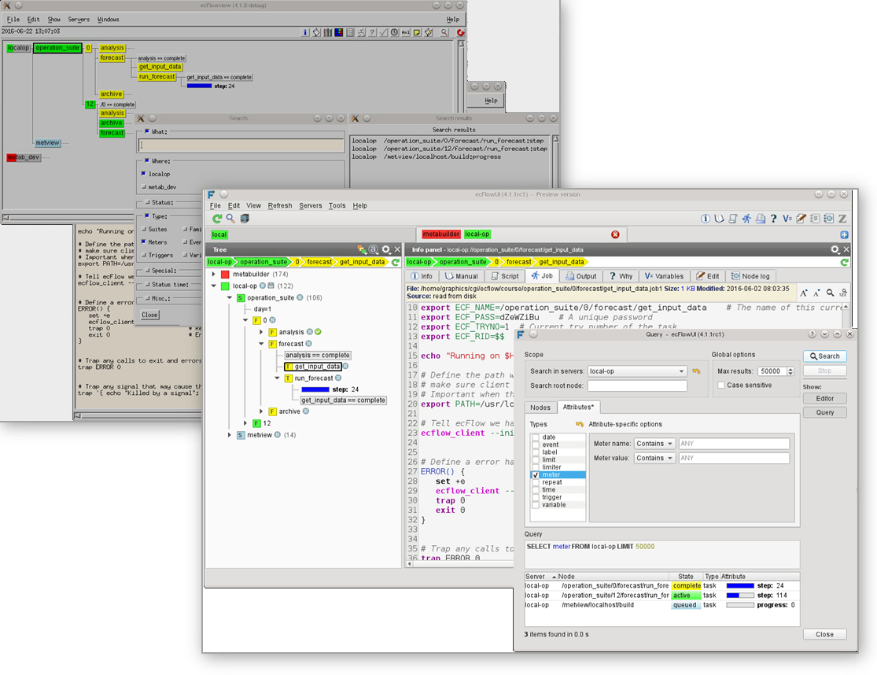Click the step meter bar under run_forecast in Tree
The image size is (877, 675).
(315, 389)
